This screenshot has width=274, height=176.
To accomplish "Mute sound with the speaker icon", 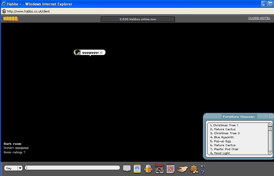I will [x=203, y=166].
